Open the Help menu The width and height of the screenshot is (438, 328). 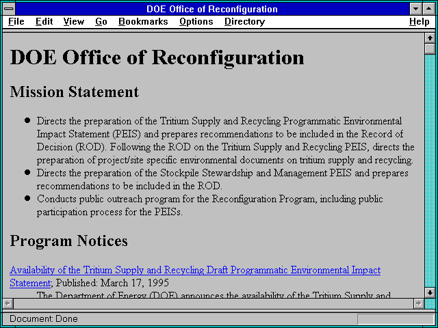[x=420, y=22]
